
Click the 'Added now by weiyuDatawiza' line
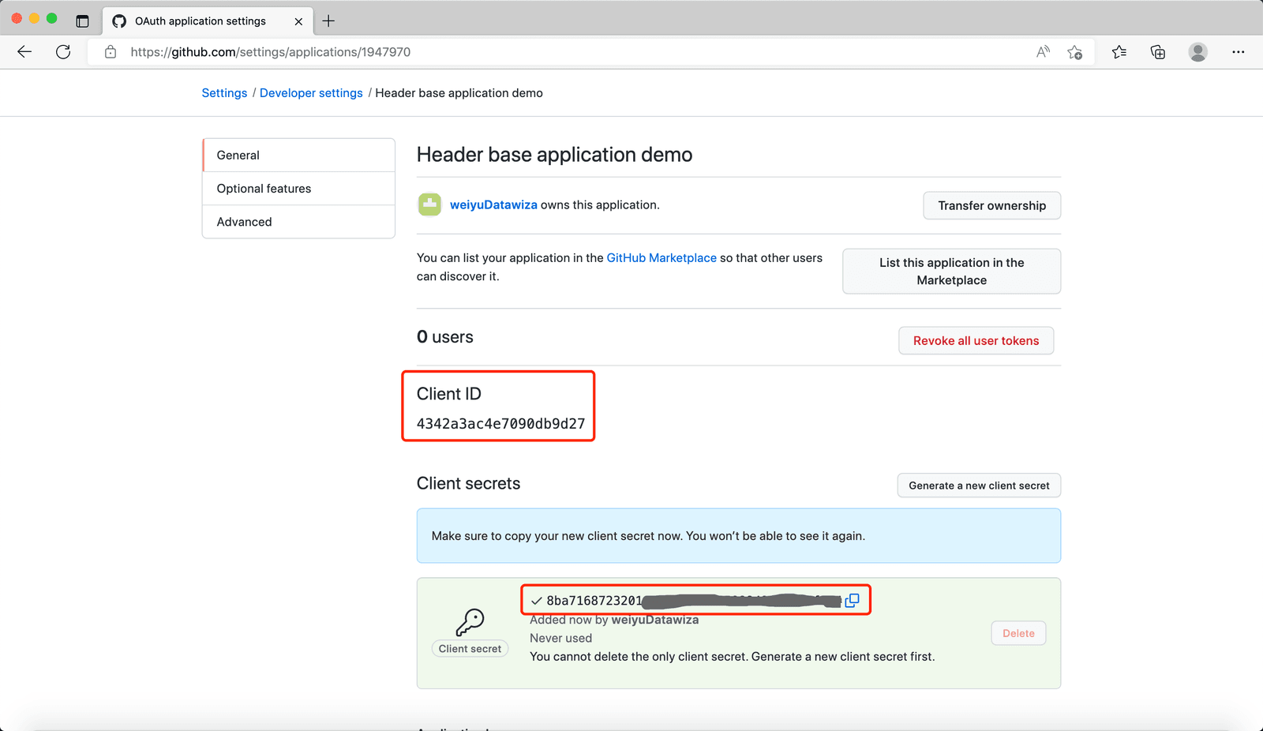[614, 620]
